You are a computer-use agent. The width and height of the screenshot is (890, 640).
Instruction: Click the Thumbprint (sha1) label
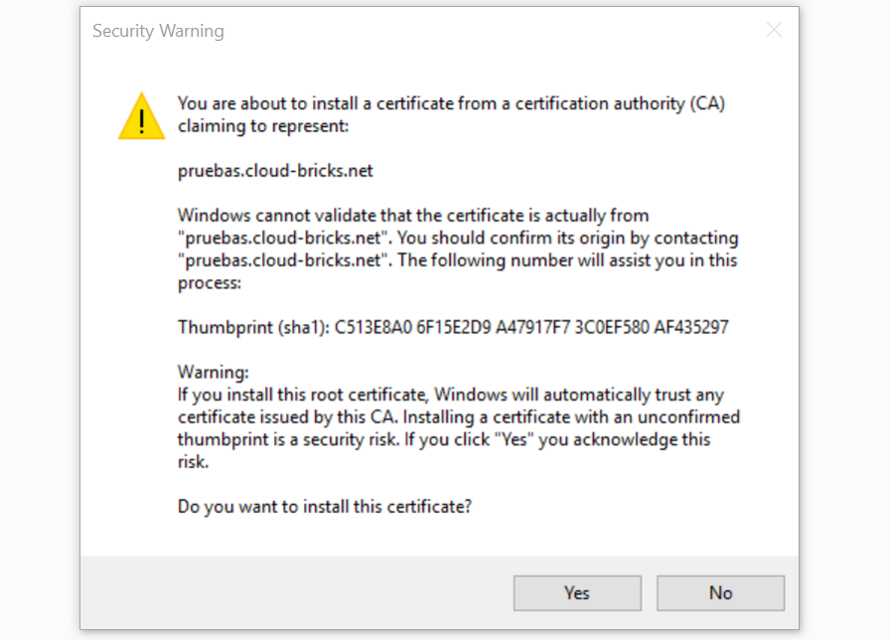pos(253,328)
